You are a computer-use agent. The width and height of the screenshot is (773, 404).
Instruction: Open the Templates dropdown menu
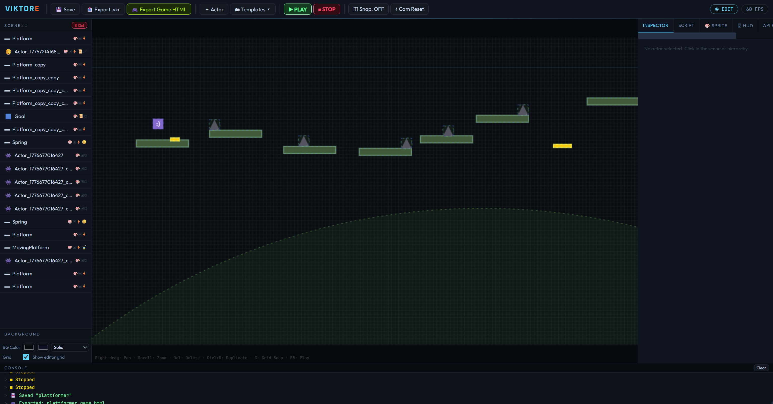pyautogui.click(x=252, y=9)
